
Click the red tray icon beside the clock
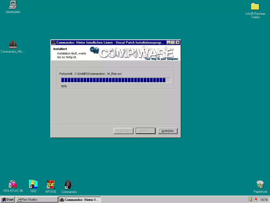click(256, 200)
